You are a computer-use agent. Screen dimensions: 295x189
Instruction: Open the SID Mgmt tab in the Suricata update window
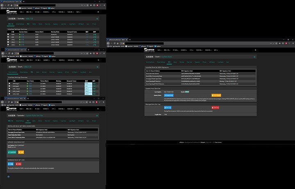pos(81,121)
